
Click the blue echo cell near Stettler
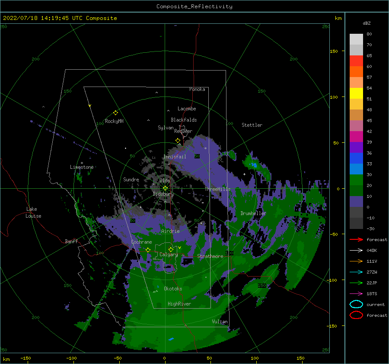pos(253,165)
